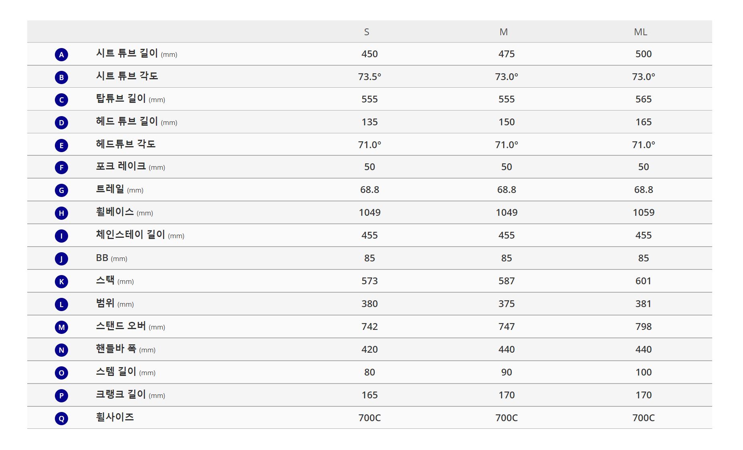Select the ML size column header
The height and width of the screenshot is (450, 743).
click(640, 32)
